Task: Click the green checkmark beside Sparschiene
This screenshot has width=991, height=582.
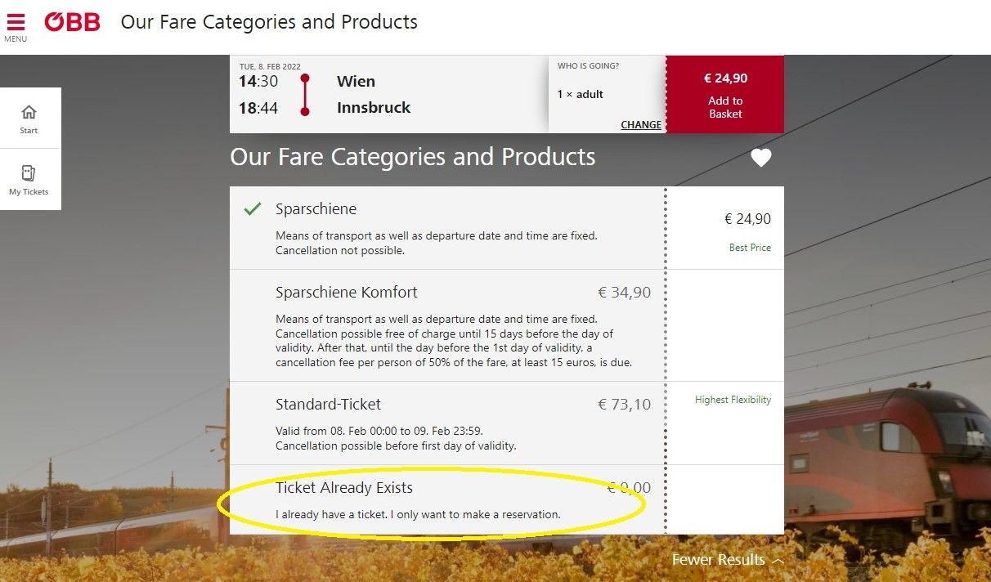Action: pos(251,208)
